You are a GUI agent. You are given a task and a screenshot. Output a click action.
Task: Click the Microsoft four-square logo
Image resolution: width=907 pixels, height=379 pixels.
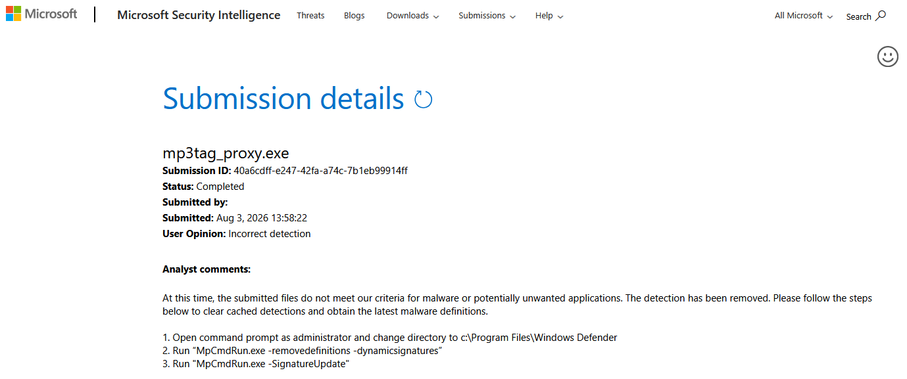point(13,14)
